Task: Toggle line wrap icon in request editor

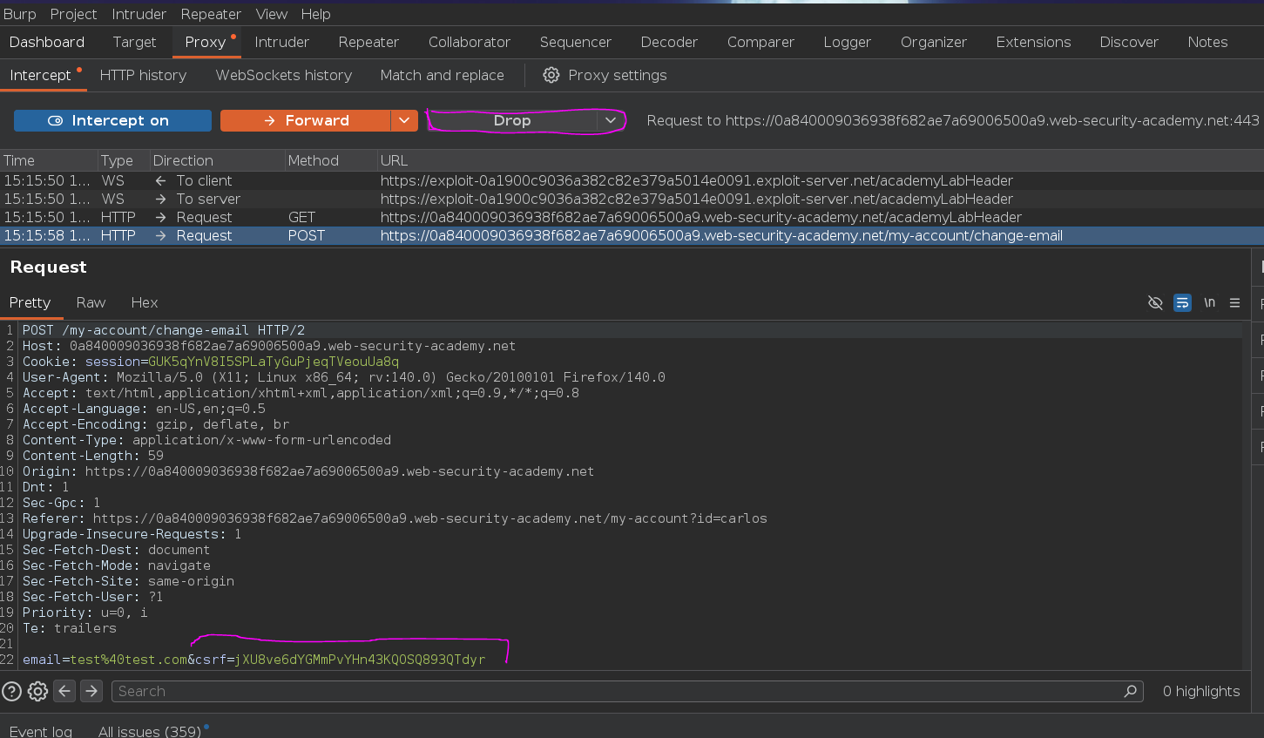Action: coord(1182,302)
